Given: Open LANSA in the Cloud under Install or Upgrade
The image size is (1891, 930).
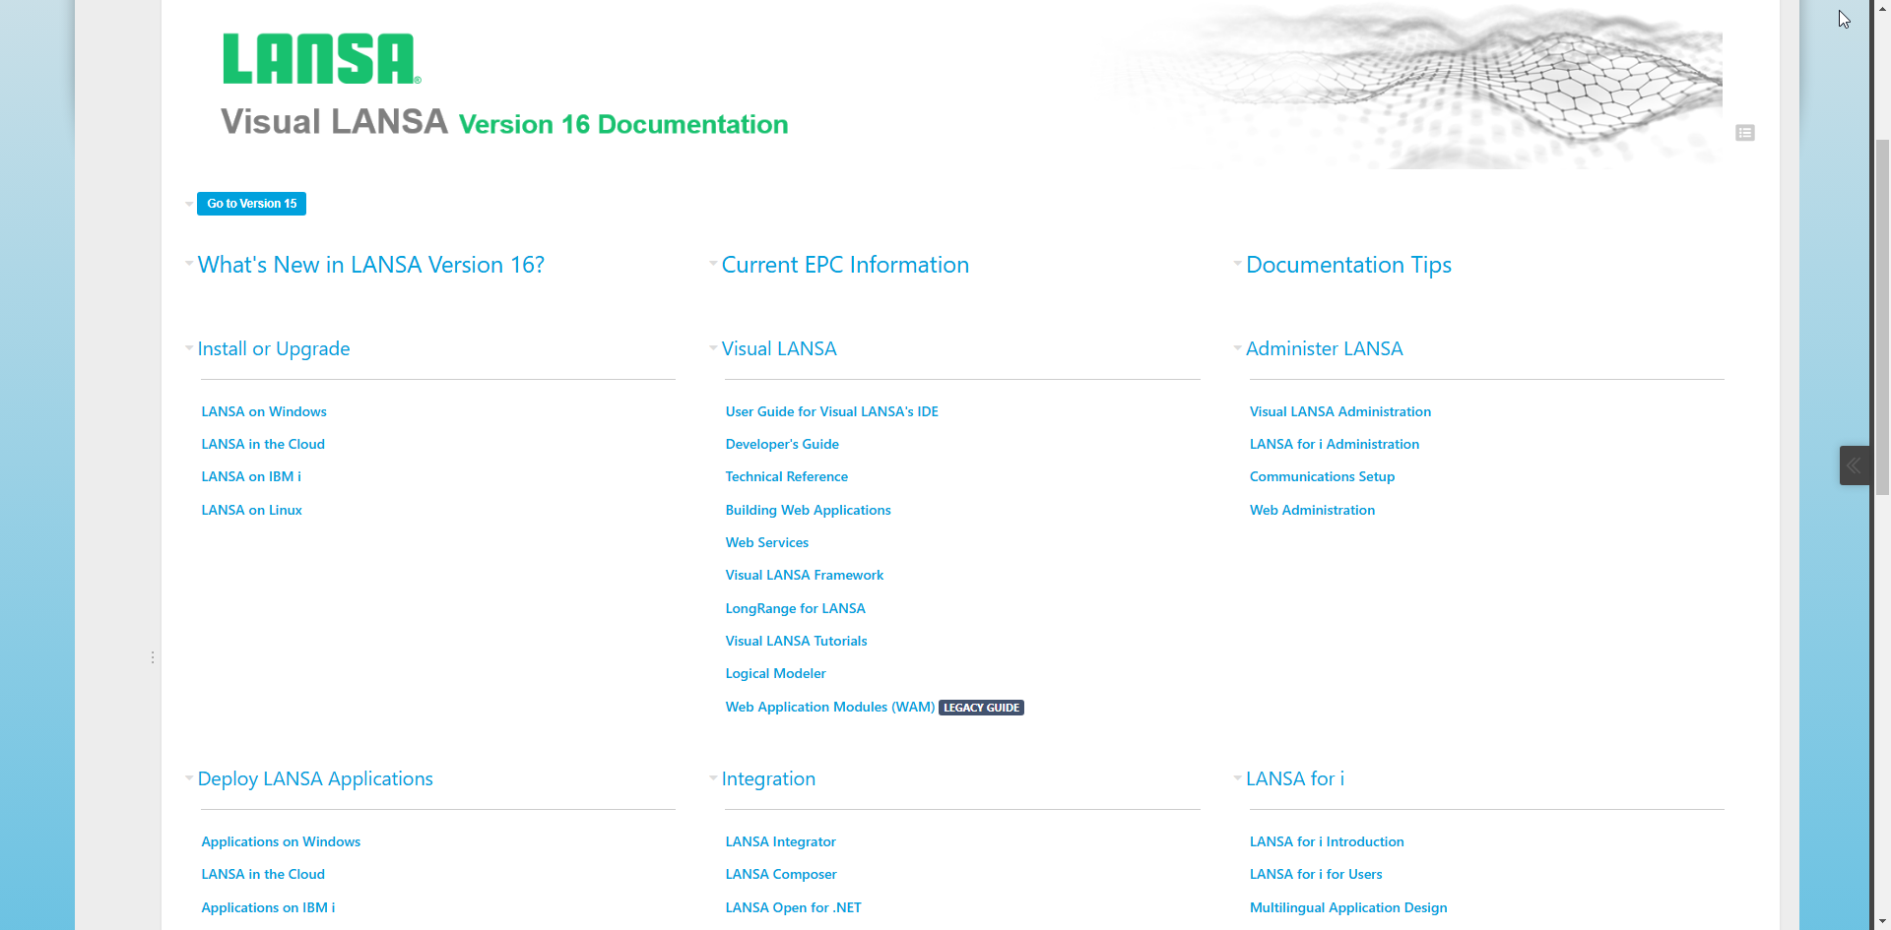Looking at the screenshot, I should click(x=263, y=444).
